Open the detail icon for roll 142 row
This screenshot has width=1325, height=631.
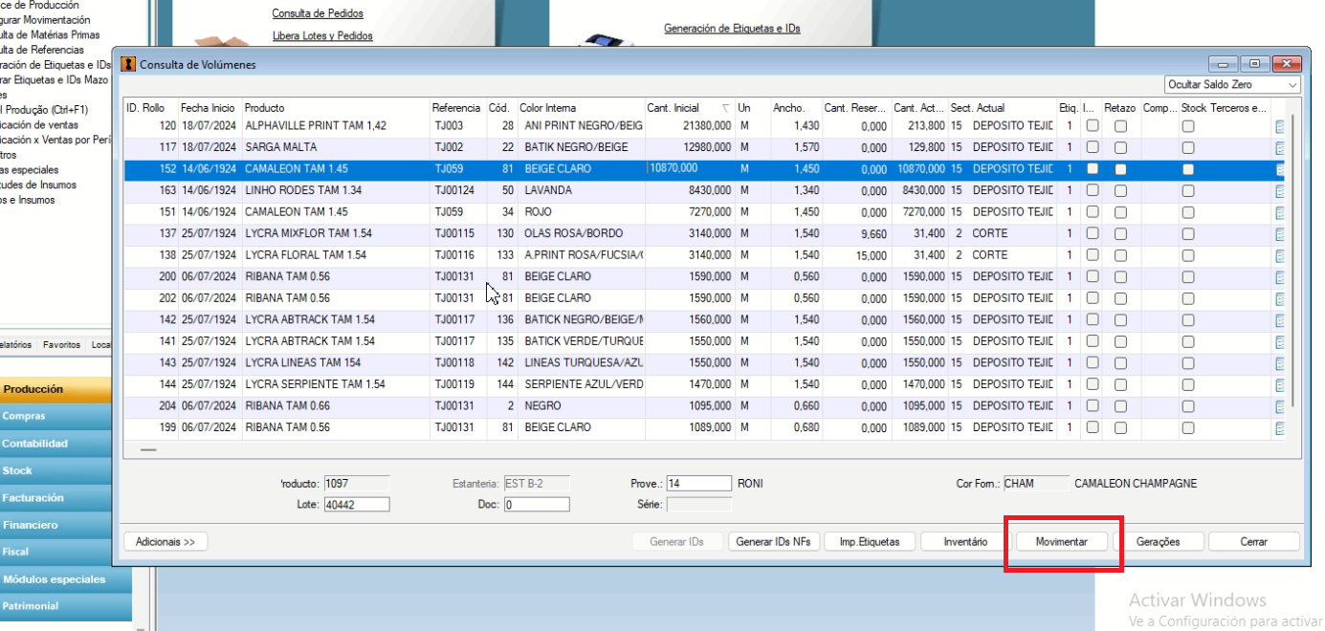click(x=1280, y=320)
